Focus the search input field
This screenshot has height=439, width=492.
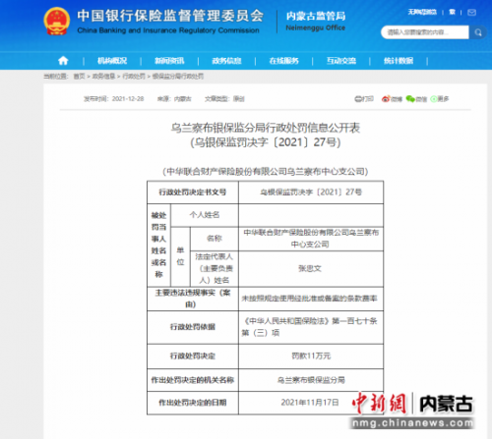(x=425, y=32)
